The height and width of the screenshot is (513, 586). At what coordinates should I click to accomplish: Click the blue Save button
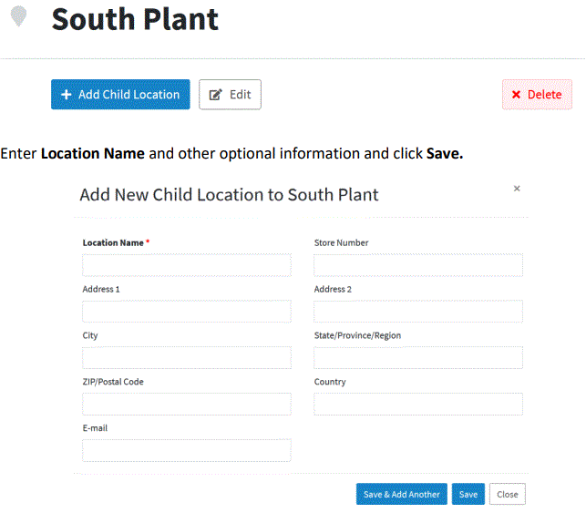pos(468,494)
